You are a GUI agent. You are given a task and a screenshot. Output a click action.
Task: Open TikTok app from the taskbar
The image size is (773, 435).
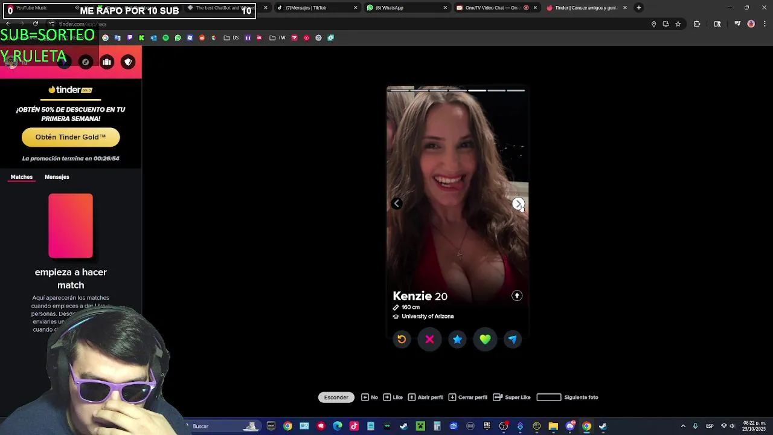click(354, 426)
